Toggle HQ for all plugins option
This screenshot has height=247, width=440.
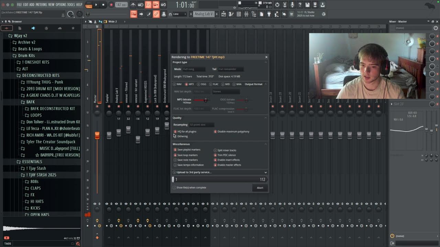[185, 131]
